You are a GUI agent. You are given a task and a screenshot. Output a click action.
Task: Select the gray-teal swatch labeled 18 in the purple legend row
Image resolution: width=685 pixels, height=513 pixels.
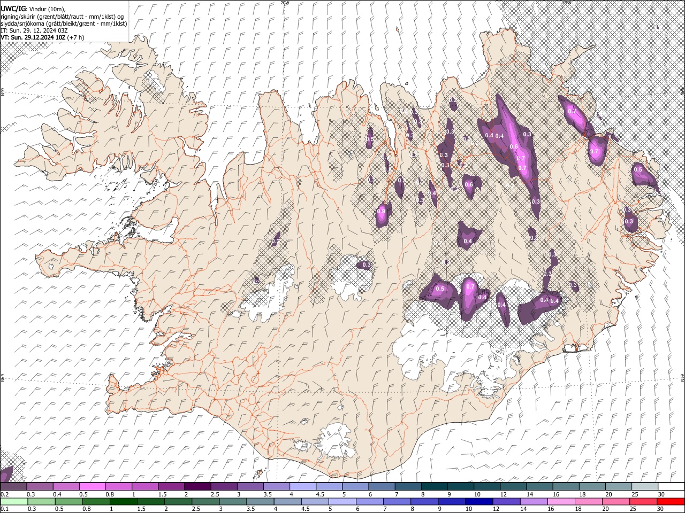[x=592, y=487]
